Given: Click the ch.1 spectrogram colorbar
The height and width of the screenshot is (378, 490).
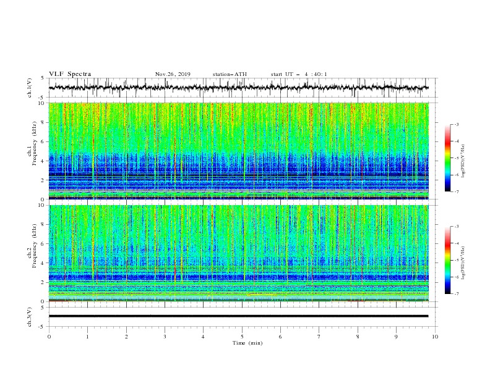Looking at the screenshot, I should pos(447,158).
